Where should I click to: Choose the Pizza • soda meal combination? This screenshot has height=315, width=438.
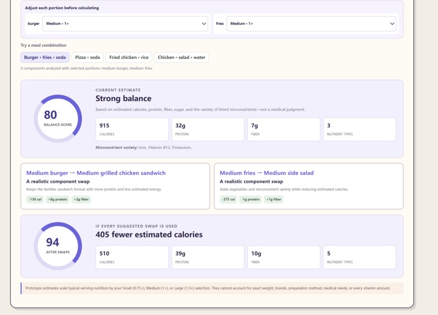click(x=87, y=57)
